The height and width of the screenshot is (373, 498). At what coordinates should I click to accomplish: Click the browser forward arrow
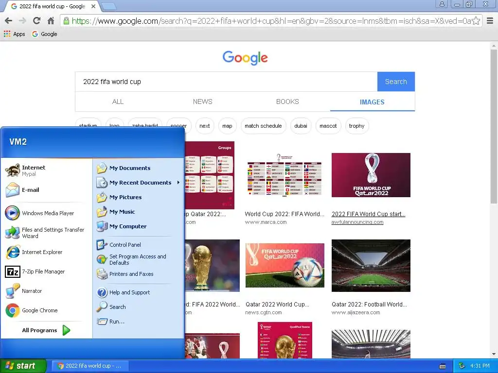tap(22, 21)
